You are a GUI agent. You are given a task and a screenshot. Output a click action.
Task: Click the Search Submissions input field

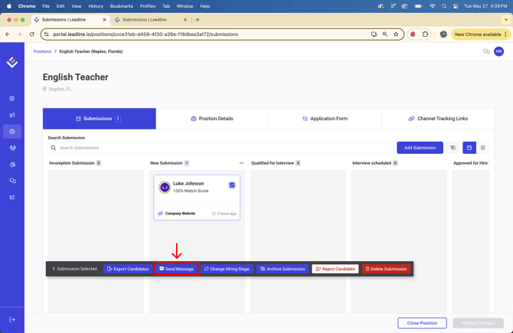[x=222, y=148]
